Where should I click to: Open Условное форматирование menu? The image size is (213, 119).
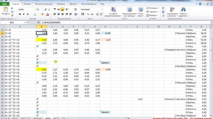113,12
